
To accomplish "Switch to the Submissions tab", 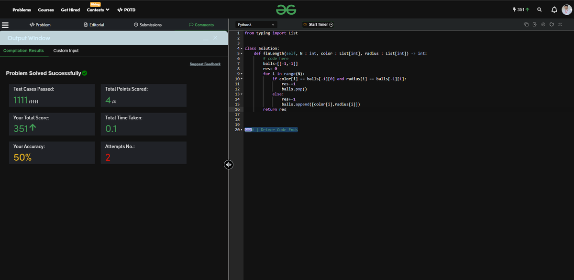I will 148,25.
